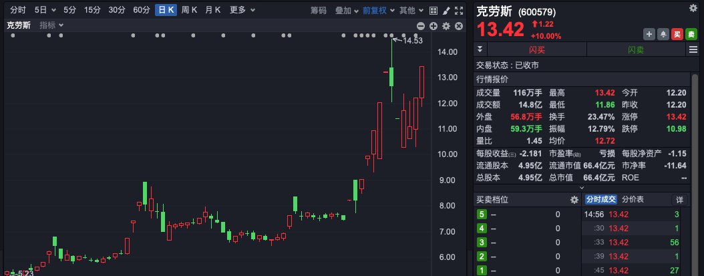Select the 分时成交 tab
Screen dimensions: 704x276
[600, 199]
